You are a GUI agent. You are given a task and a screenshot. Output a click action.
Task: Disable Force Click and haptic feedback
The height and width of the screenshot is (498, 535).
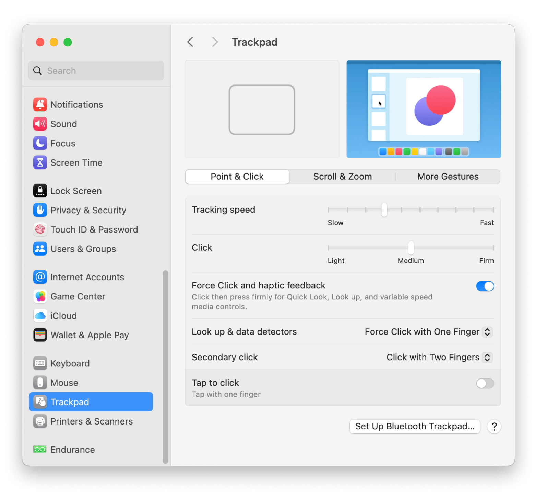point(485,286)
